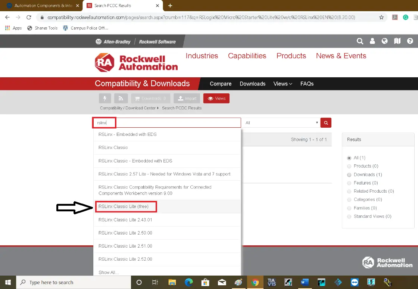
Task: Open the Grammarly extension icon
Action: (x=405, y=17)
